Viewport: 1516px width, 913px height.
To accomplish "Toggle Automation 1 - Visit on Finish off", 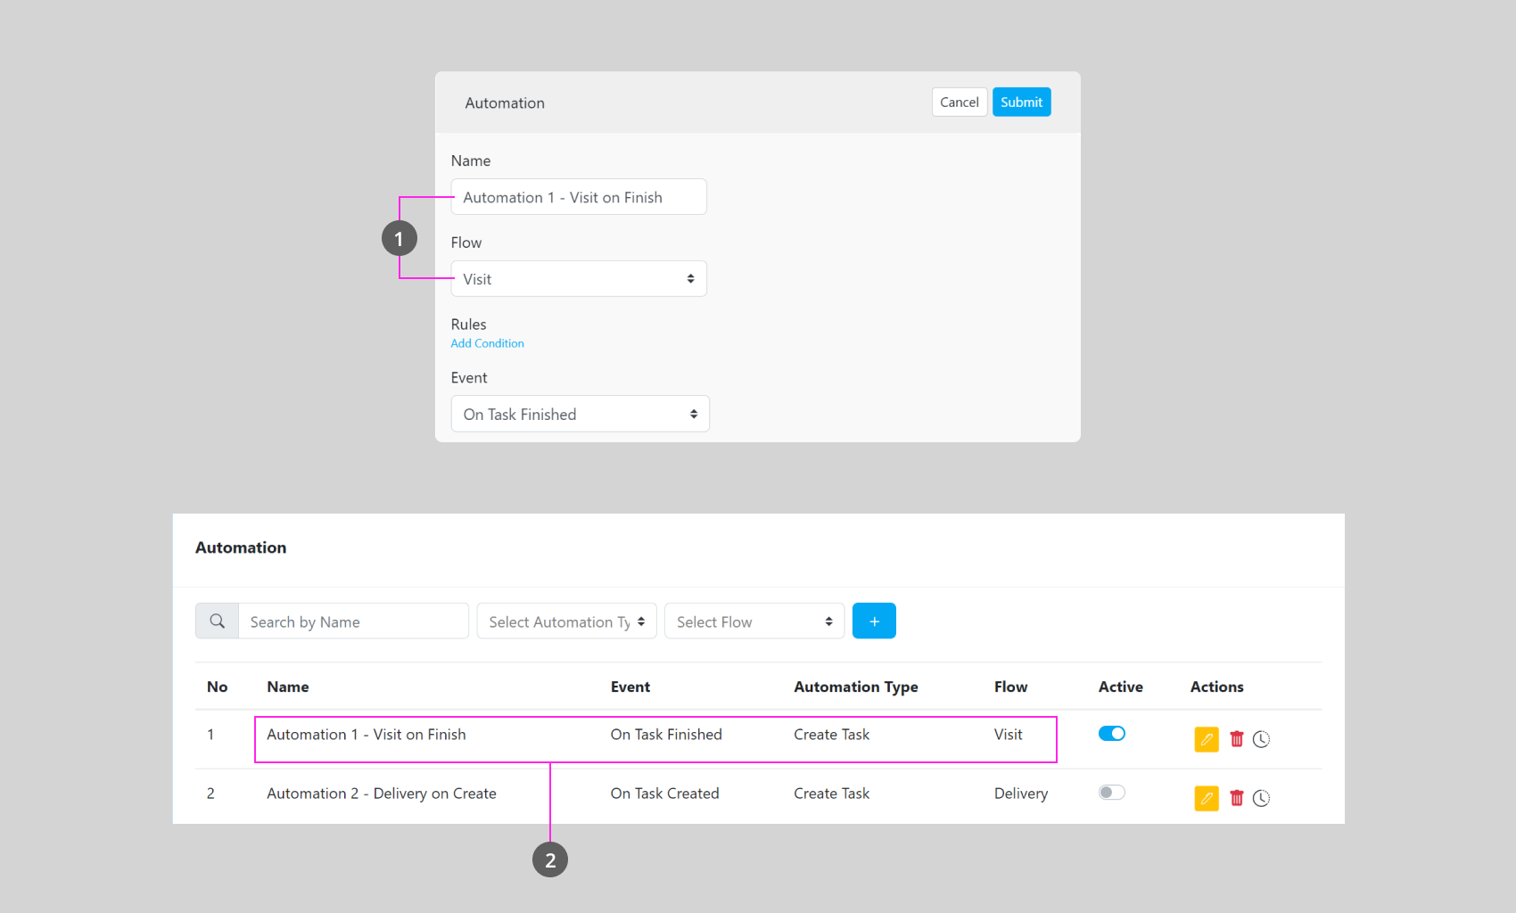I will 1111,733.
